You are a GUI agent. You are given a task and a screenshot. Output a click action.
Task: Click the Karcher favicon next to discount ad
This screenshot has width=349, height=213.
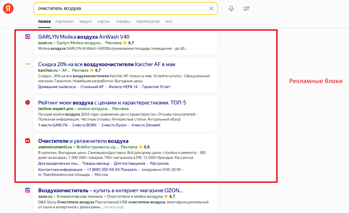click(28, 64)
